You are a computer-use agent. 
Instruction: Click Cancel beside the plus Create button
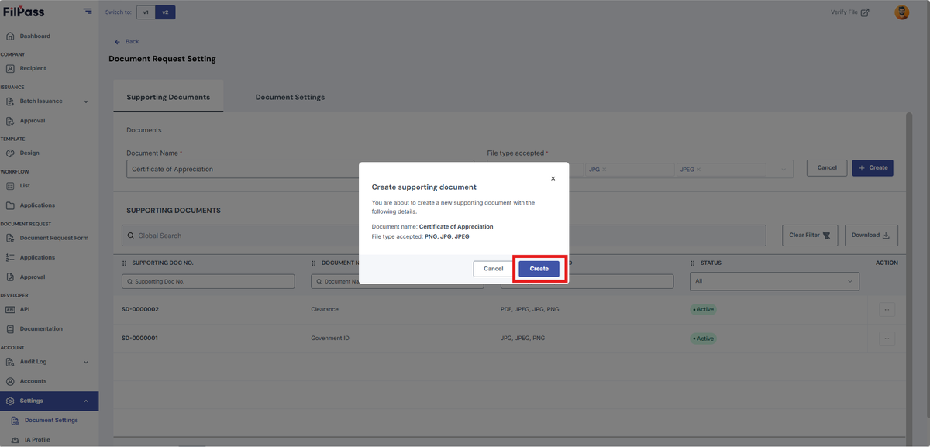pyautogui.click(x=827, y=167)
